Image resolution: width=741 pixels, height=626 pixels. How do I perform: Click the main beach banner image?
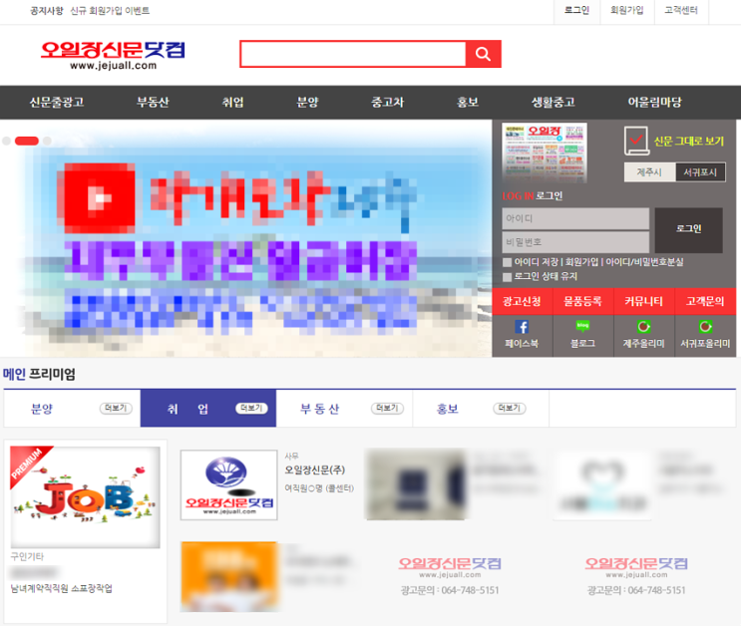coord(245,238)
